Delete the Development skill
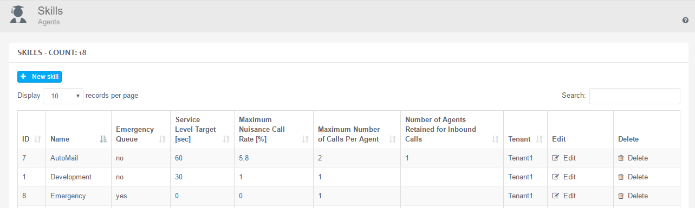The width and height of the screenshot is (695, 208). coord(633,177)
